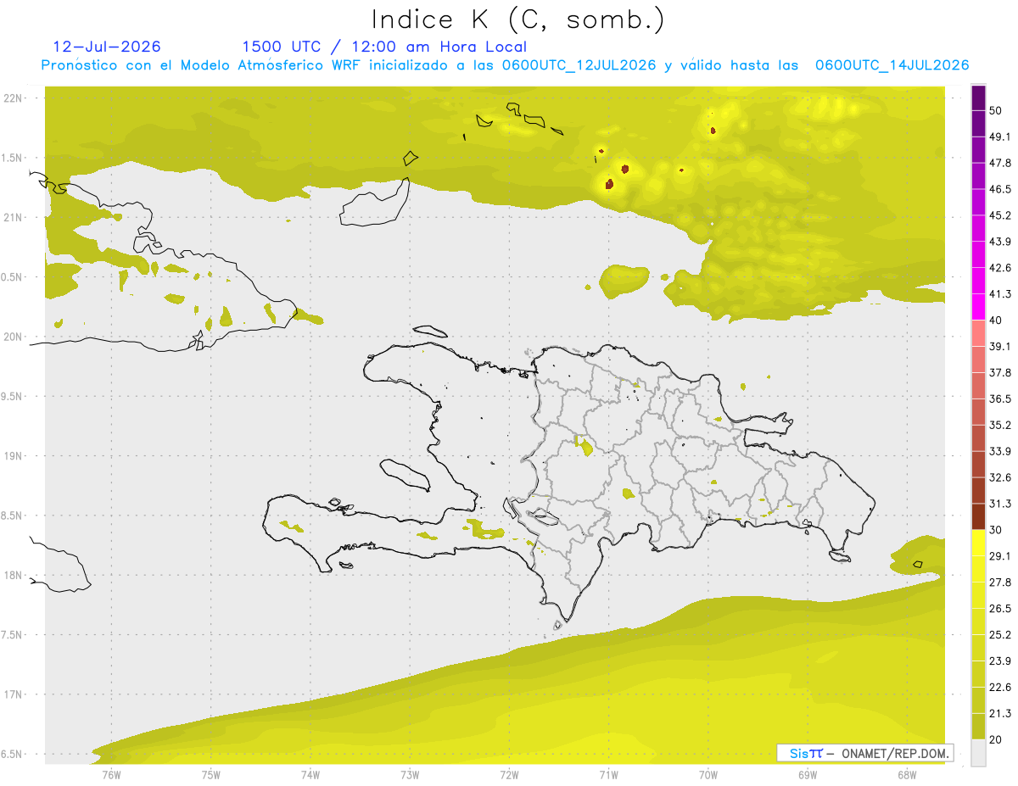
Task: Click the longitude label "70W"
Action: coord(708,775)
